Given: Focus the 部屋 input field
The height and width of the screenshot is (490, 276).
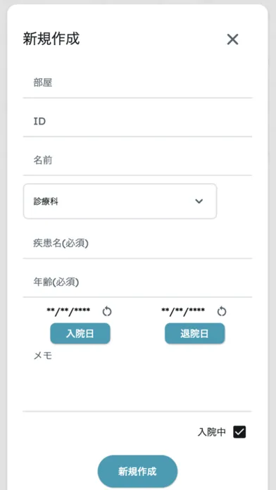Looking at the screenshot, I should point(137,83).
